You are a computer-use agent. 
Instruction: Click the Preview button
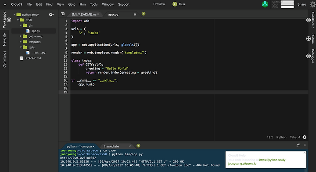point(159,4)
